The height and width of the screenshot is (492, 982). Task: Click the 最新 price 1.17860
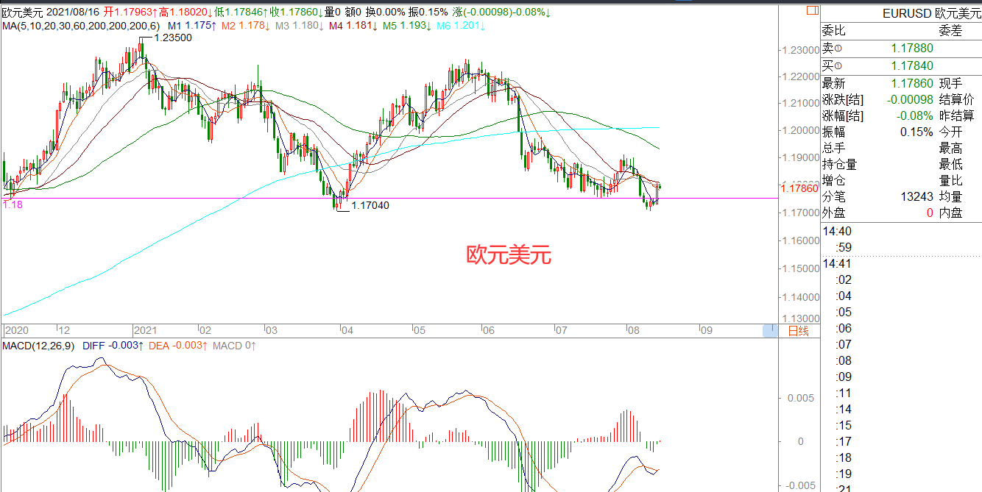912,84
